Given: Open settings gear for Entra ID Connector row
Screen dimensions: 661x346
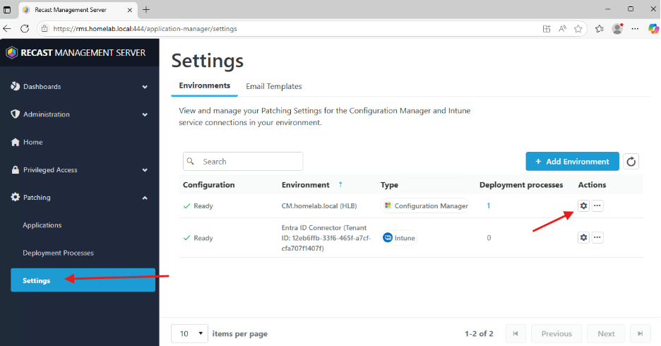Looking at the screenshot, I should coord(583,238).
